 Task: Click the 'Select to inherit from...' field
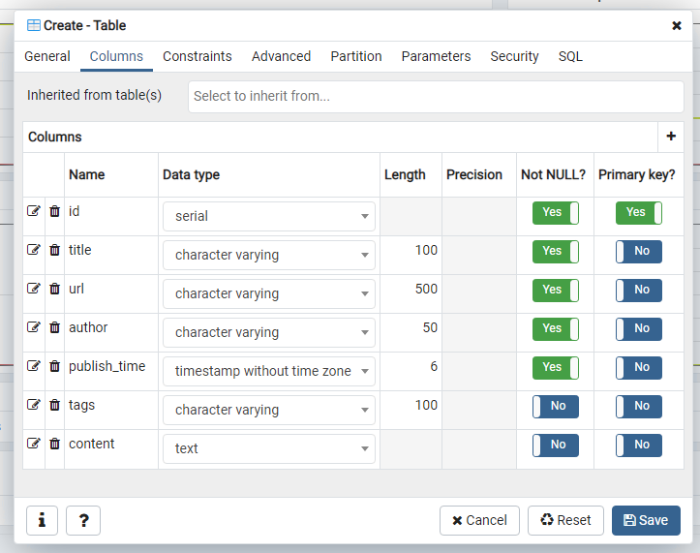click(436, 96)
